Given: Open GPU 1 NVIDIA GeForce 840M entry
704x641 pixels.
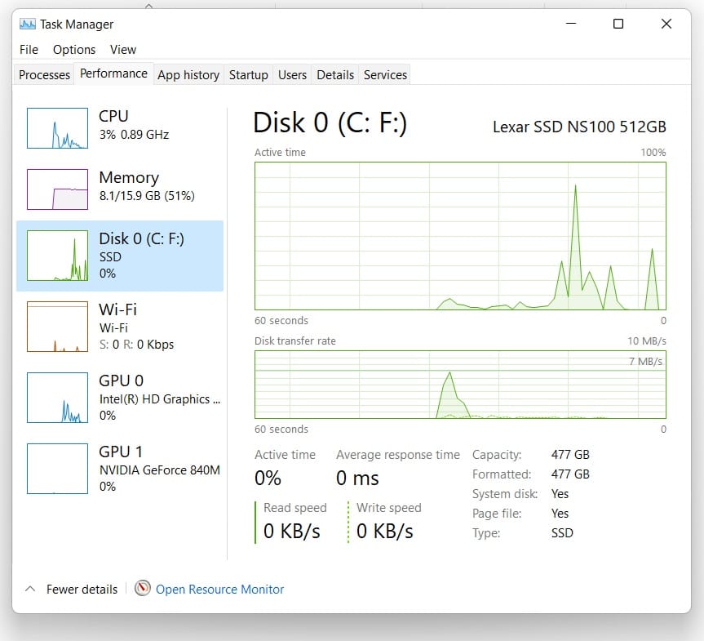Looking at the screenshot, I should coord(120,469).
